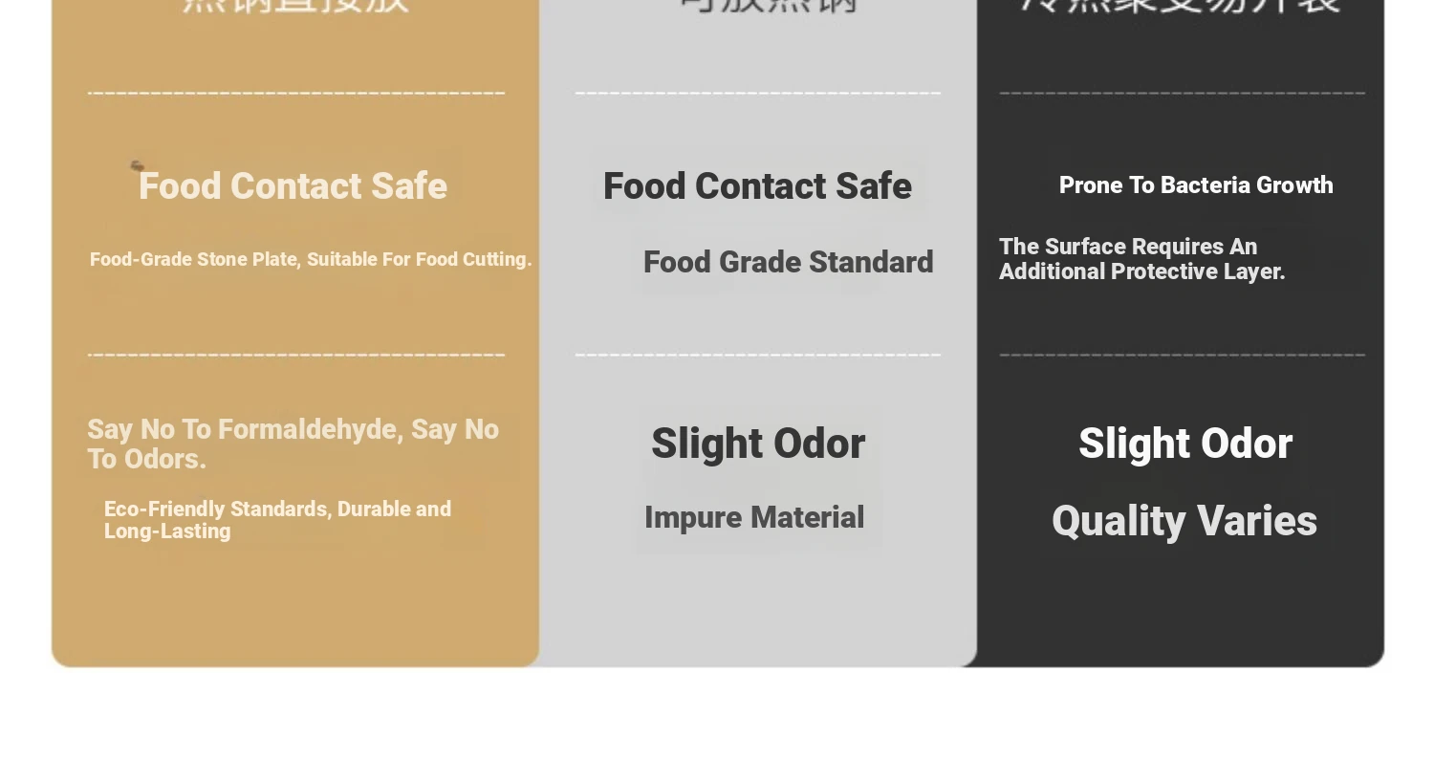Click the upper dashed divider in the gold column
The height and width of the screenshot is (759, 1434).
pyautogui.click(x=296, y=93)
